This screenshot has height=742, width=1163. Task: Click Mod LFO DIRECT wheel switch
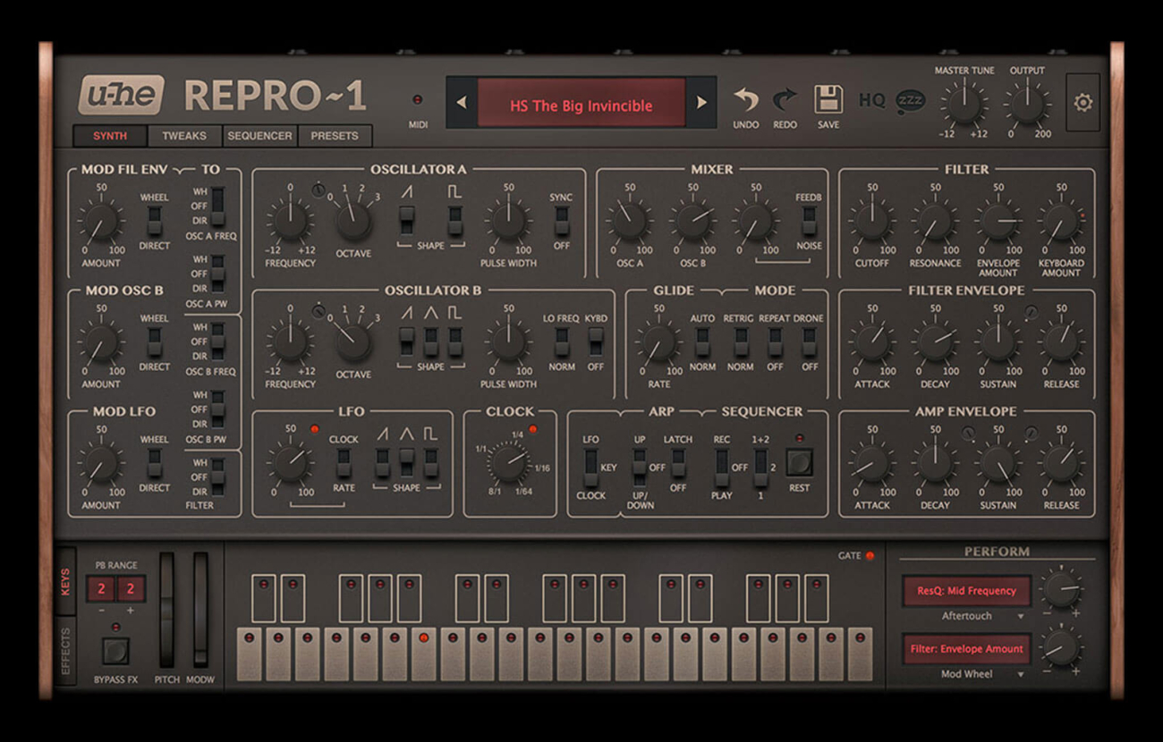pyautogui.click(x=154, y=462)
